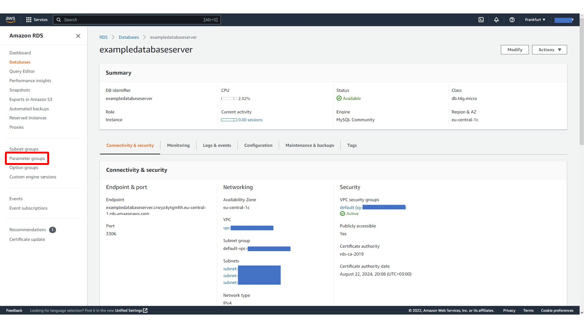The width and height of the screenshot is (584, 328).
Task: Click the page vertical scrollbar
Action: coord(582,81)
